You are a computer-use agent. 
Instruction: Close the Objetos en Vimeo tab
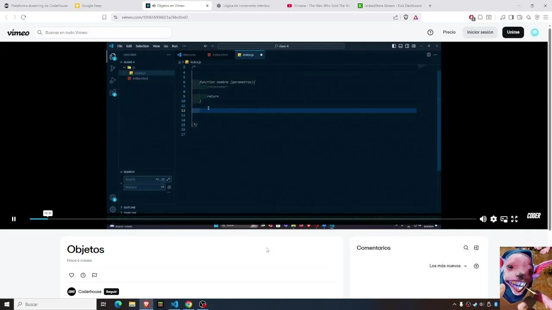(207, 6)
